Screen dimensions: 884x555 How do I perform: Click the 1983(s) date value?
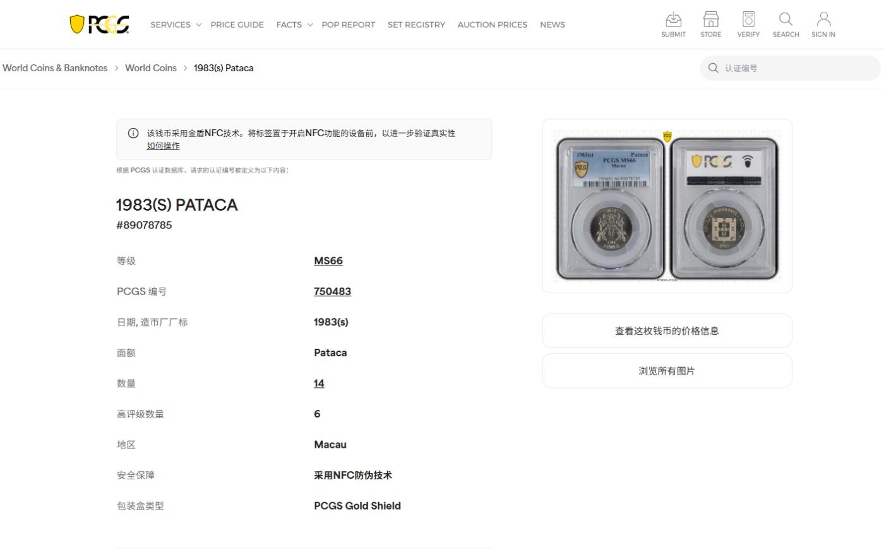point(331,322)
